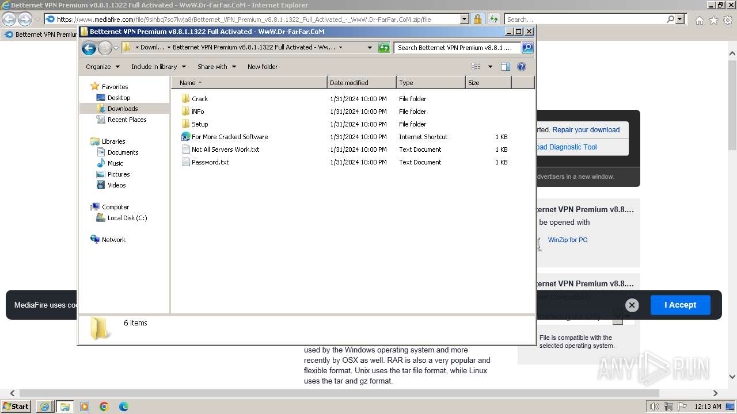Open IE Favorites star icon
The image size is (737, 414).
click(713, 20)
